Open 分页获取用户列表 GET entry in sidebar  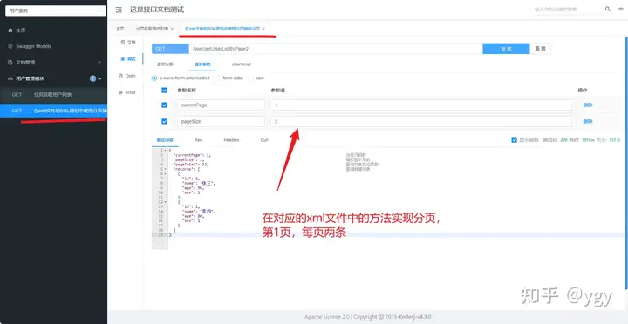click(x=54, y=95)
